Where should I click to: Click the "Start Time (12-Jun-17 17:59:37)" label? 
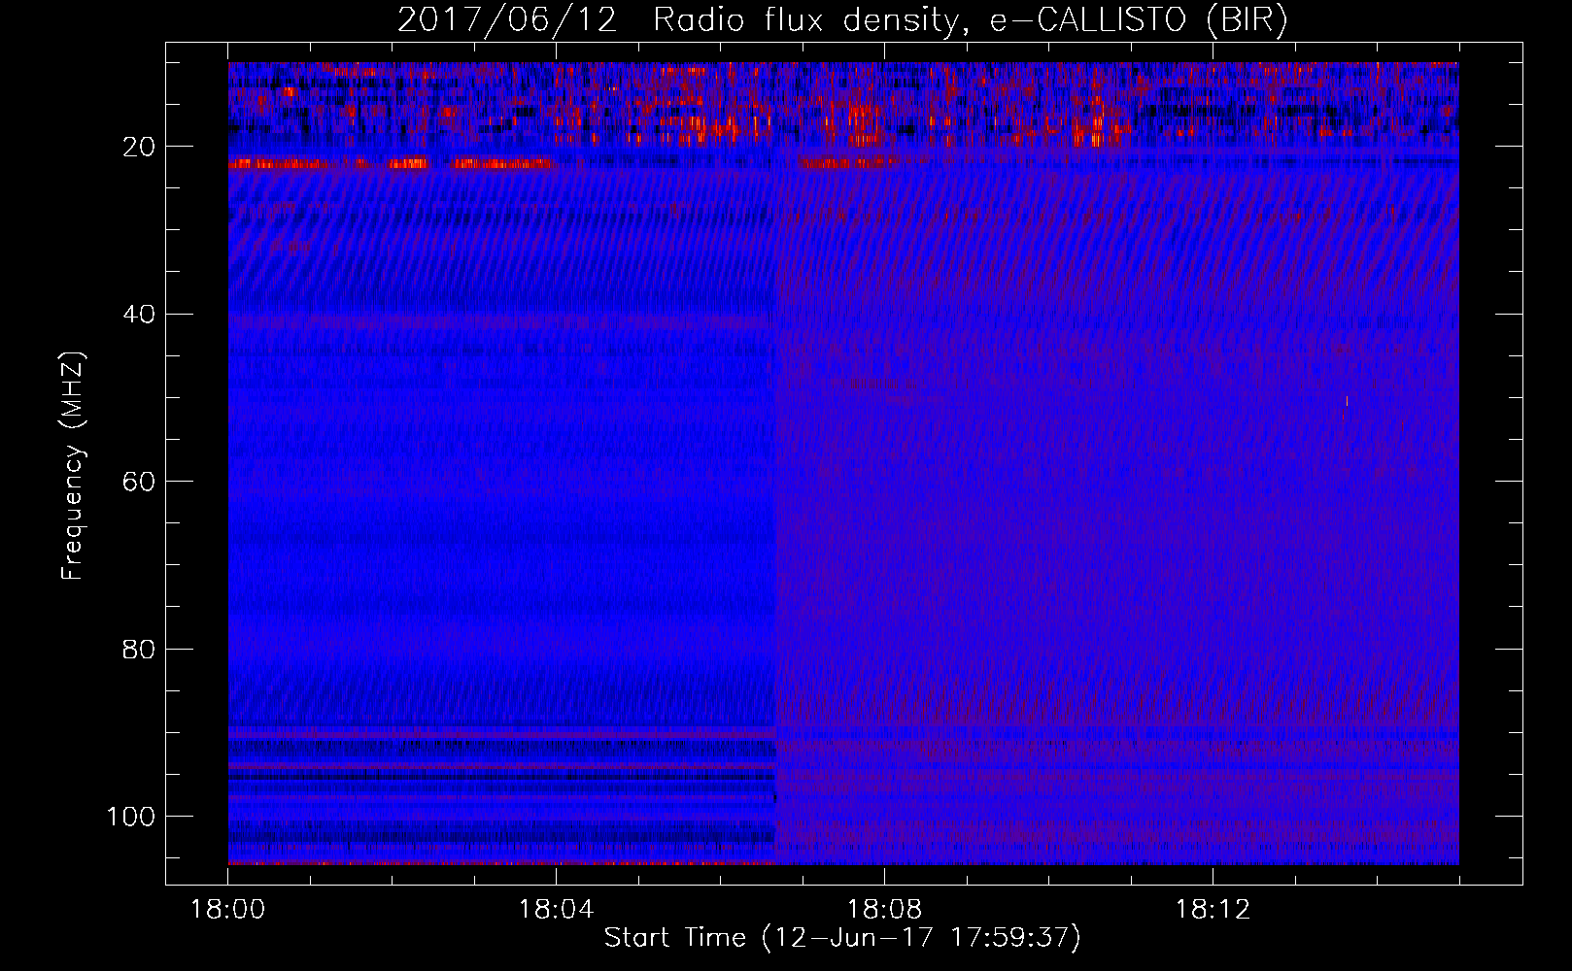842,938
